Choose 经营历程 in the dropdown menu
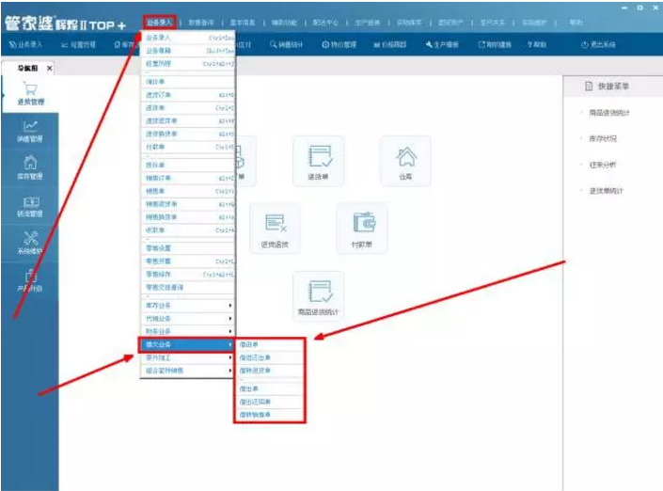This screenshot has height=491, width=663. pos(188,64)
